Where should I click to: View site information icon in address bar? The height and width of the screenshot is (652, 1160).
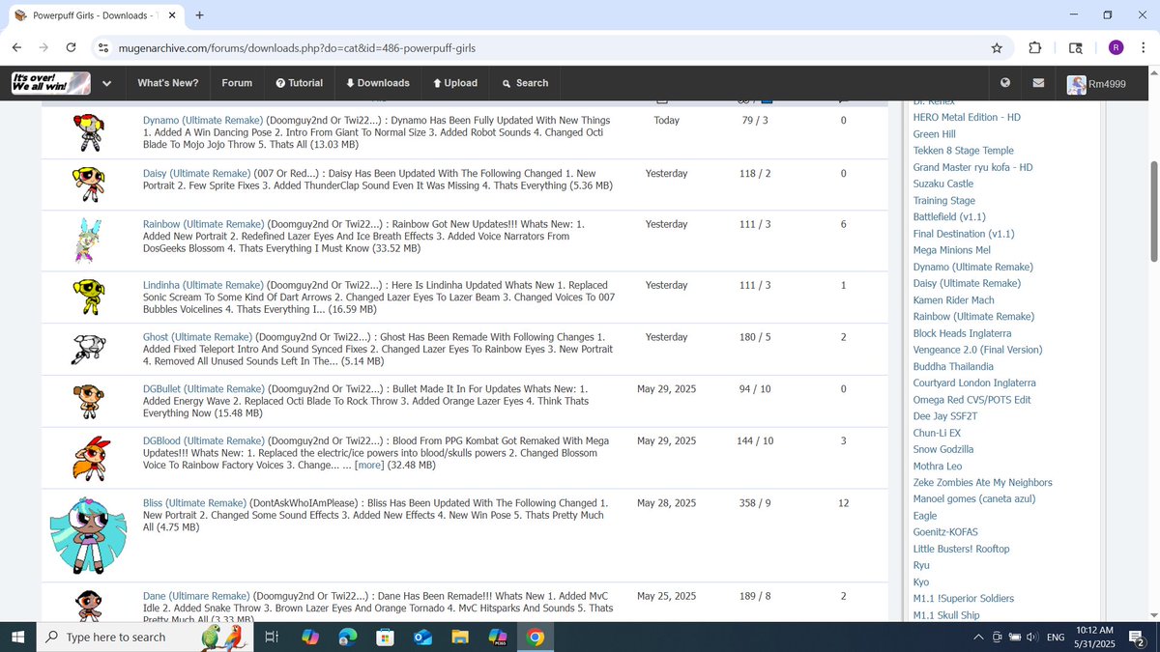pyautogui.click(x=103, y=48)
